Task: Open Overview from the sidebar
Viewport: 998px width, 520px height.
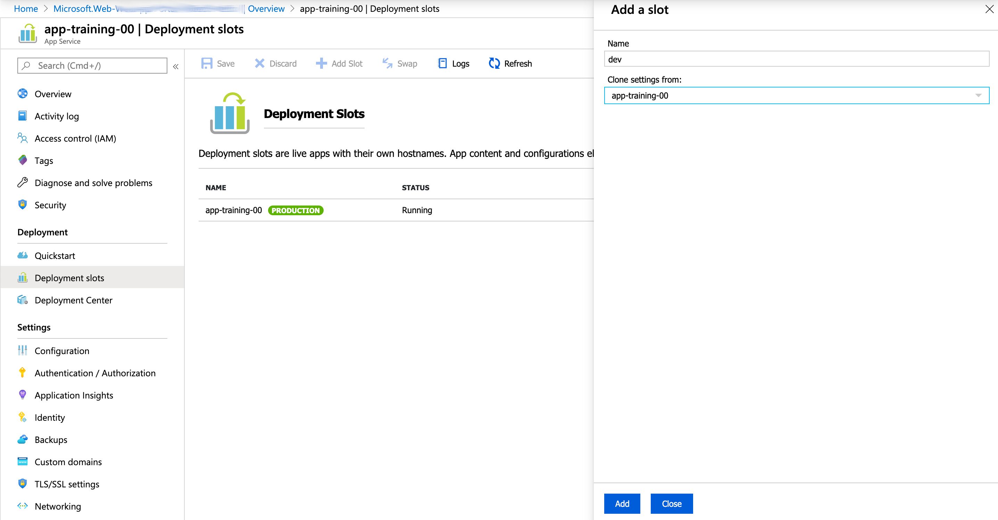Action: pos(53,94)
